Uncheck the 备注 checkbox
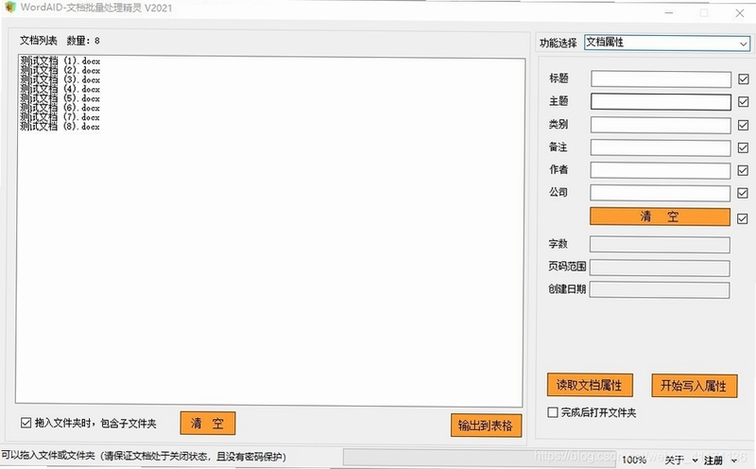Screen dimensions: 756x469 coord(743,148)
